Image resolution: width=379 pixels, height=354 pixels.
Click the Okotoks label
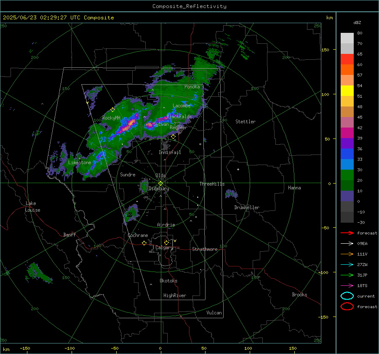(x=168, y=281)
